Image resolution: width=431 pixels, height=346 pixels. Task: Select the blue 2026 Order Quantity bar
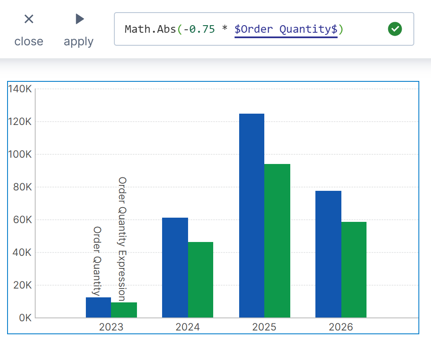(x=328, y=254)
